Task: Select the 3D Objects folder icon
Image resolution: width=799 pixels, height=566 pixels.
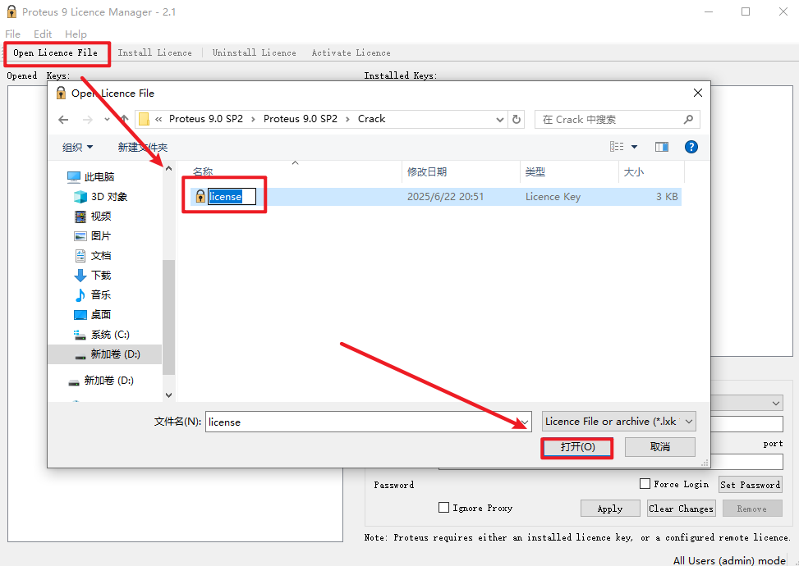Action: click(x=80, y=197)
